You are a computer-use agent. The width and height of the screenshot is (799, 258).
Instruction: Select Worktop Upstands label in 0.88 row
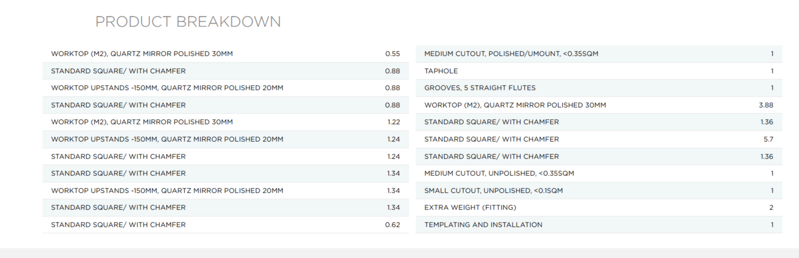point(167,88)
